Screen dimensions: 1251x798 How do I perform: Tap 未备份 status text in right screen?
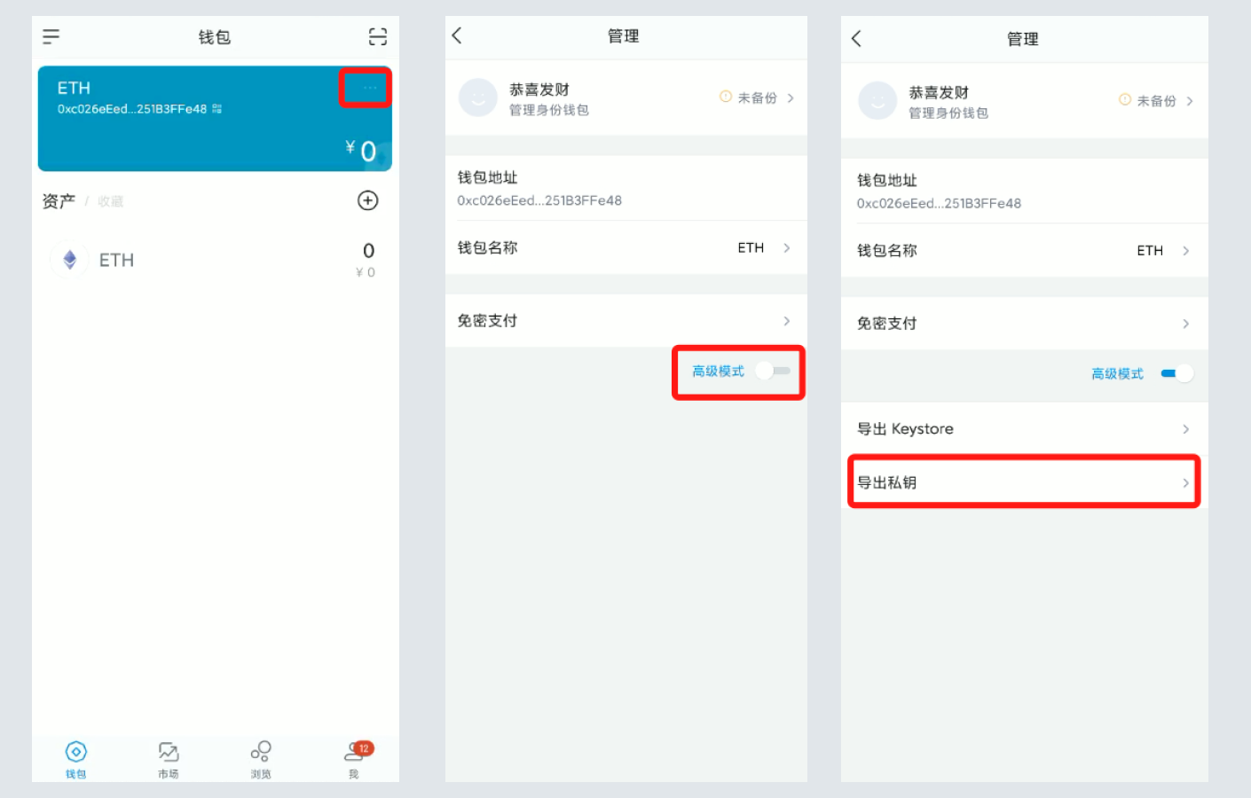pyautogui.click(x=1156, y=100)
